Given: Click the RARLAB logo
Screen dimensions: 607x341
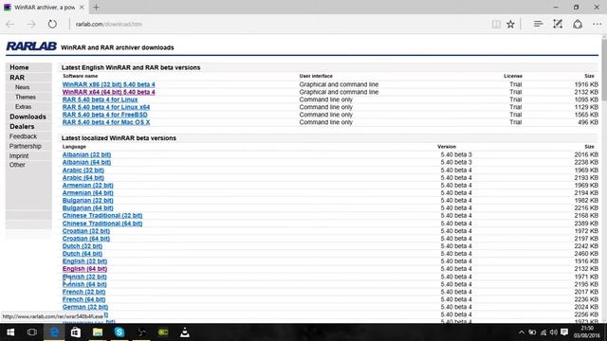Looking at the screenshot, I should 31,46.
